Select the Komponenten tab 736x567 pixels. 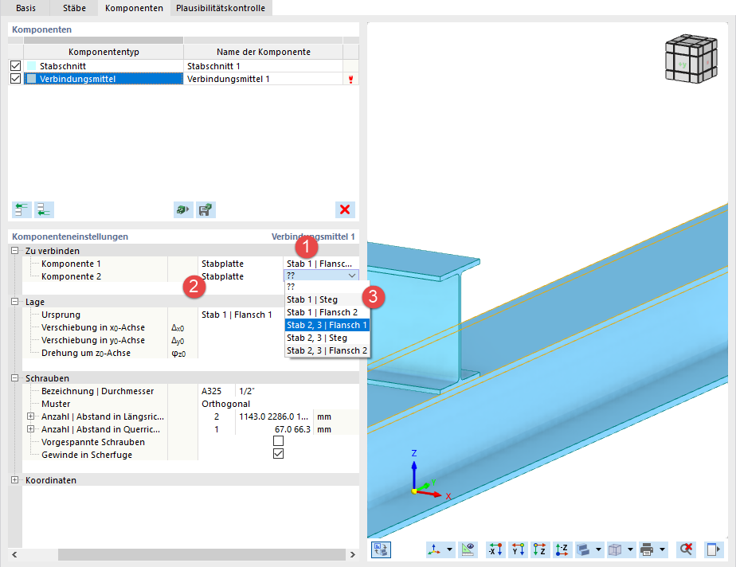tap(134, 8)
